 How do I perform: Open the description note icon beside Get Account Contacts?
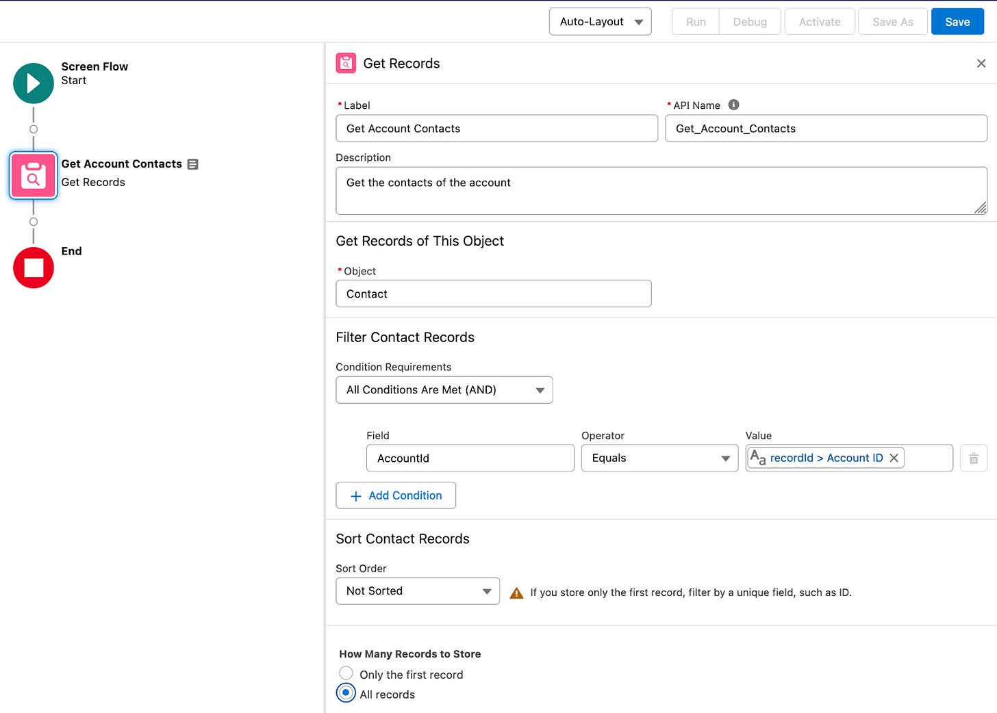click(193, 164)
